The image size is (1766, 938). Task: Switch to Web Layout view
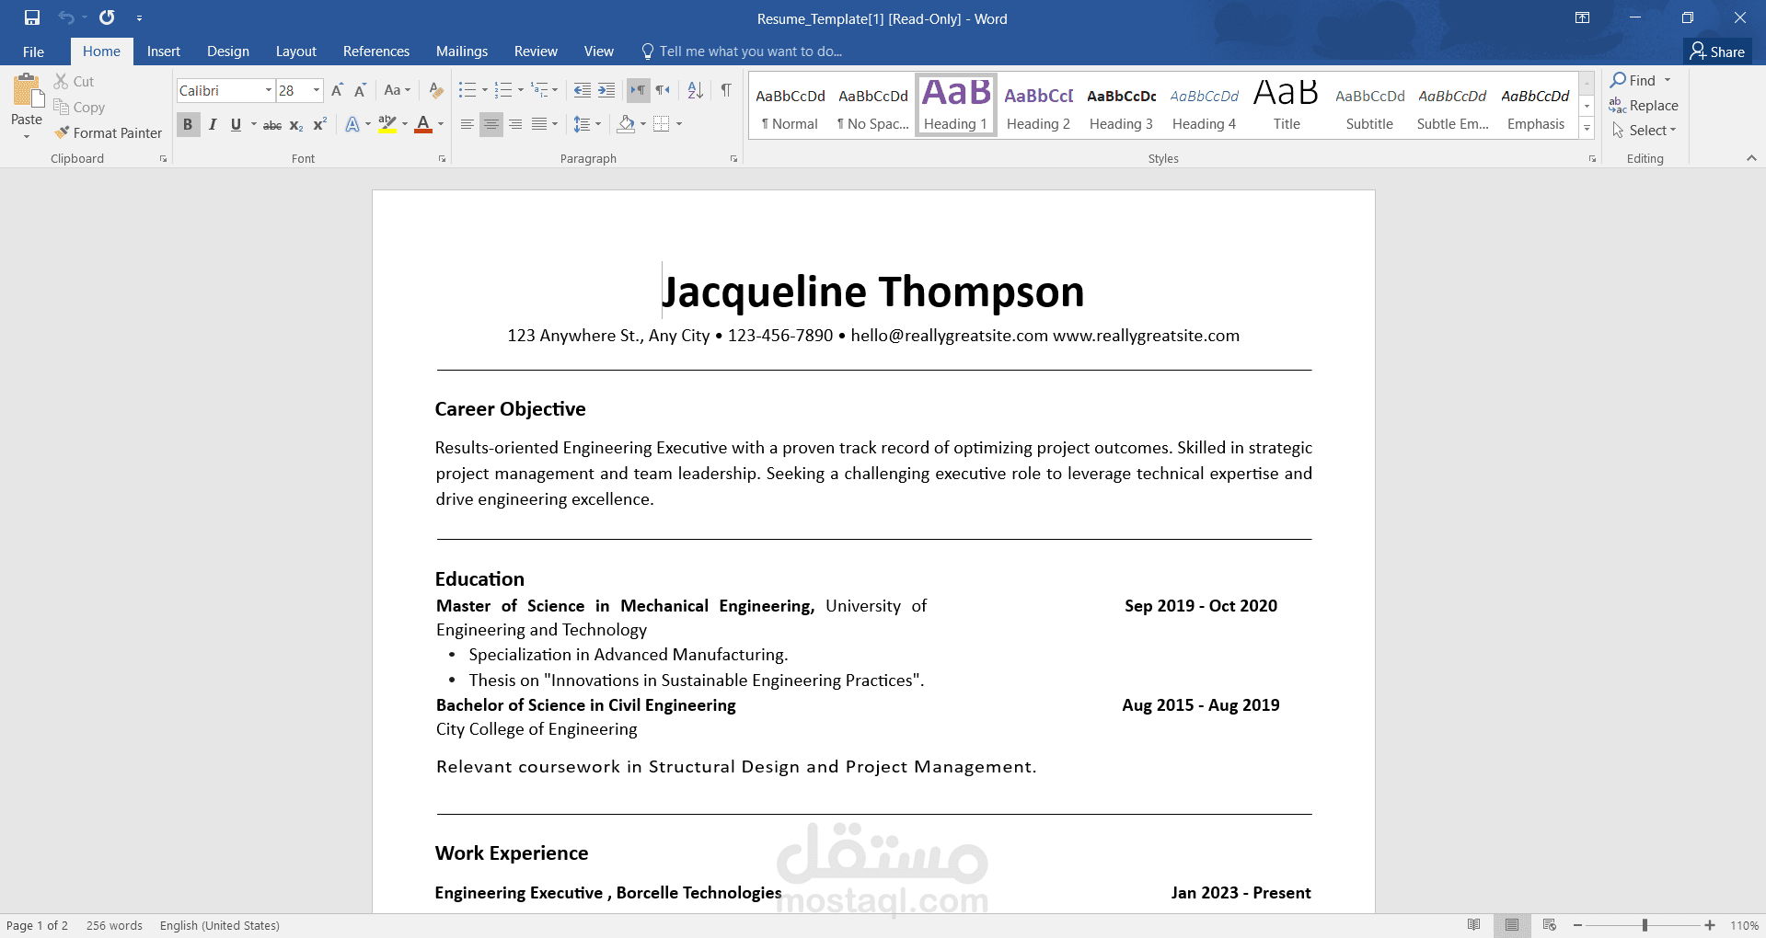(x=1550, y=925)
